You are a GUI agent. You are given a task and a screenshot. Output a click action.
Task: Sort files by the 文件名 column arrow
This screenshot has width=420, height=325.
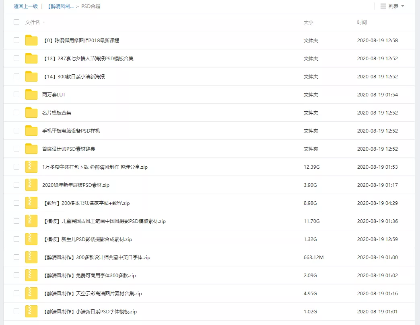click(x=44, y=22)
